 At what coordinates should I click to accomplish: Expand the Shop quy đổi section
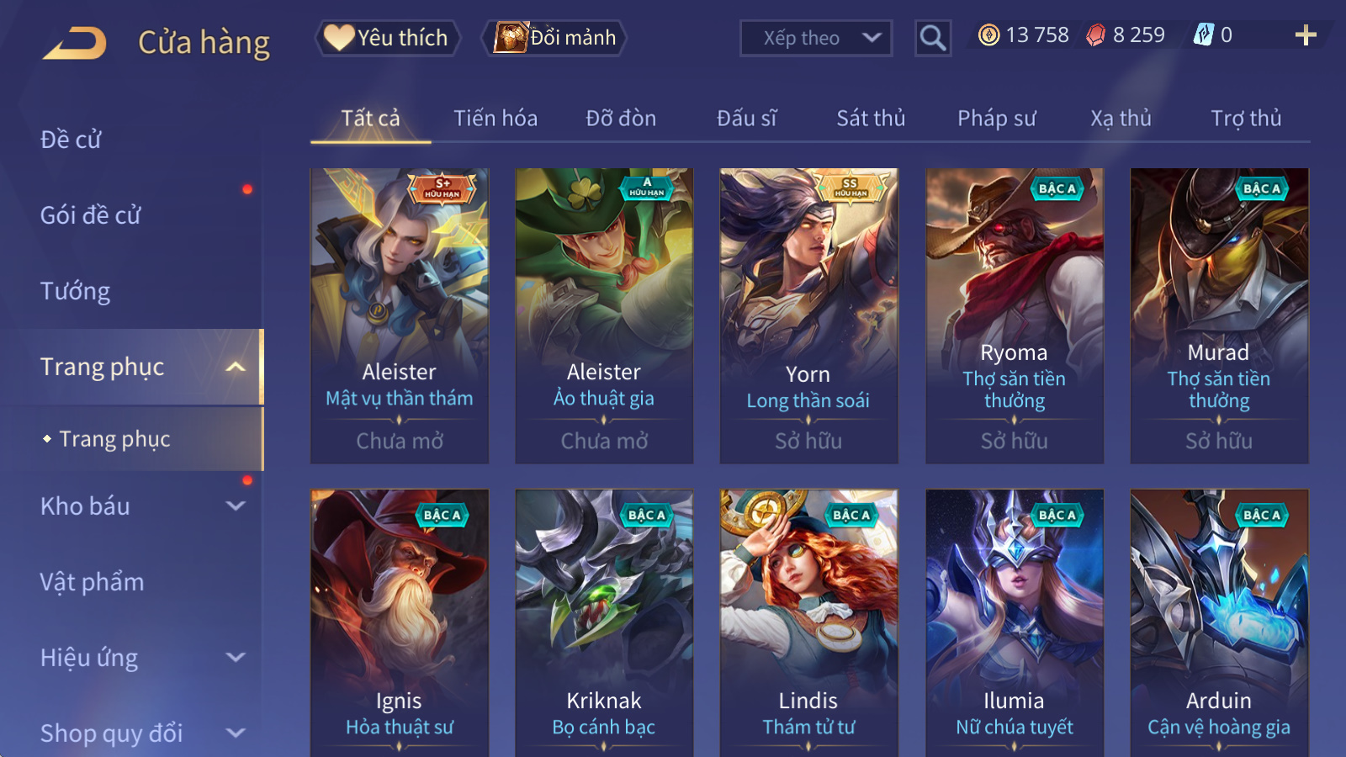click(236, 733)
